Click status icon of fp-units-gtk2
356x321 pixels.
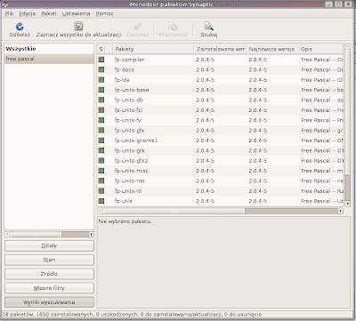pos(101,160)
